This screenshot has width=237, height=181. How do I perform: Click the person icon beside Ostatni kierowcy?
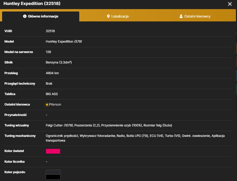[x=181, y=16]
